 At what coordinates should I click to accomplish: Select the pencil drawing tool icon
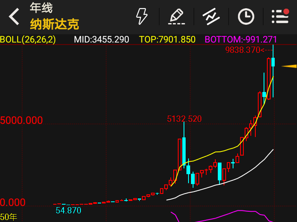coord(177,17)
